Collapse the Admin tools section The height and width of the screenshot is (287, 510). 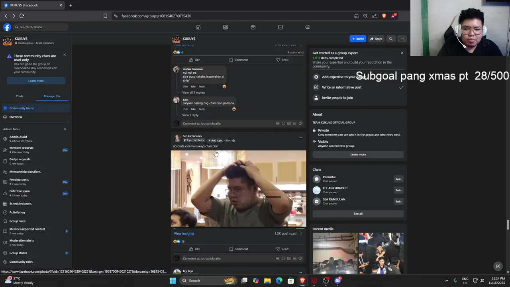[x=65, y=129]
